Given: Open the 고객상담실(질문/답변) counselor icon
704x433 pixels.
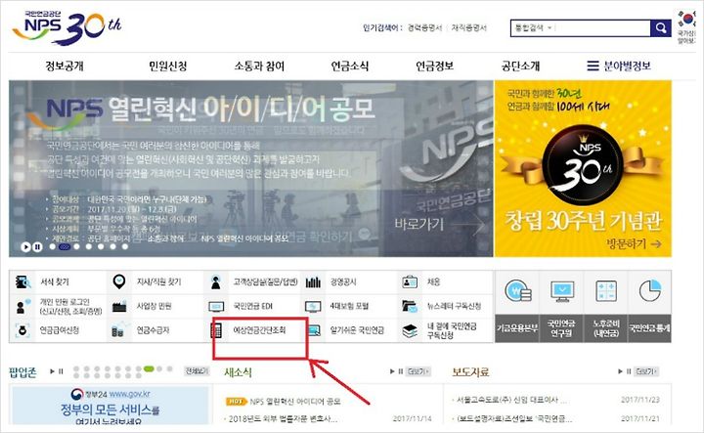Looking at the screenshot, I should pyautogui.click(x=216, y=282).
